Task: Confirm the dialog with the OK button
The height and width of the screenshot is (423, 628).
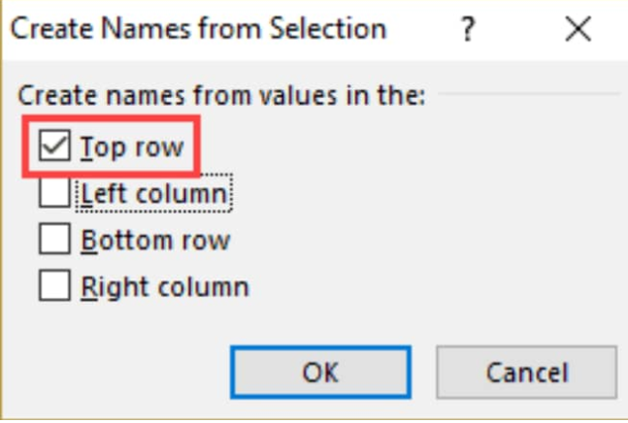Action: [x=321, y=373]
